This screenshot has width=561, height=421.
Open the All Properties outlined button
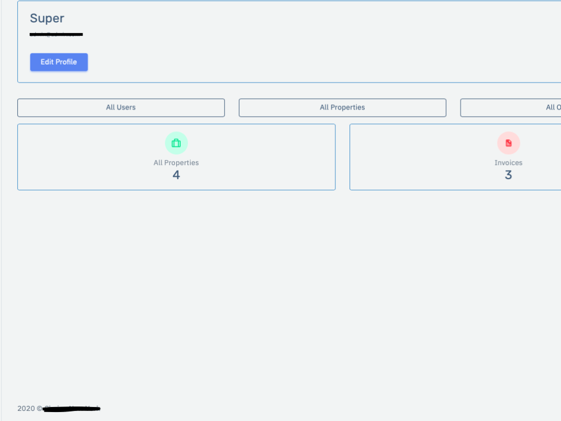[x=342, y=107]
